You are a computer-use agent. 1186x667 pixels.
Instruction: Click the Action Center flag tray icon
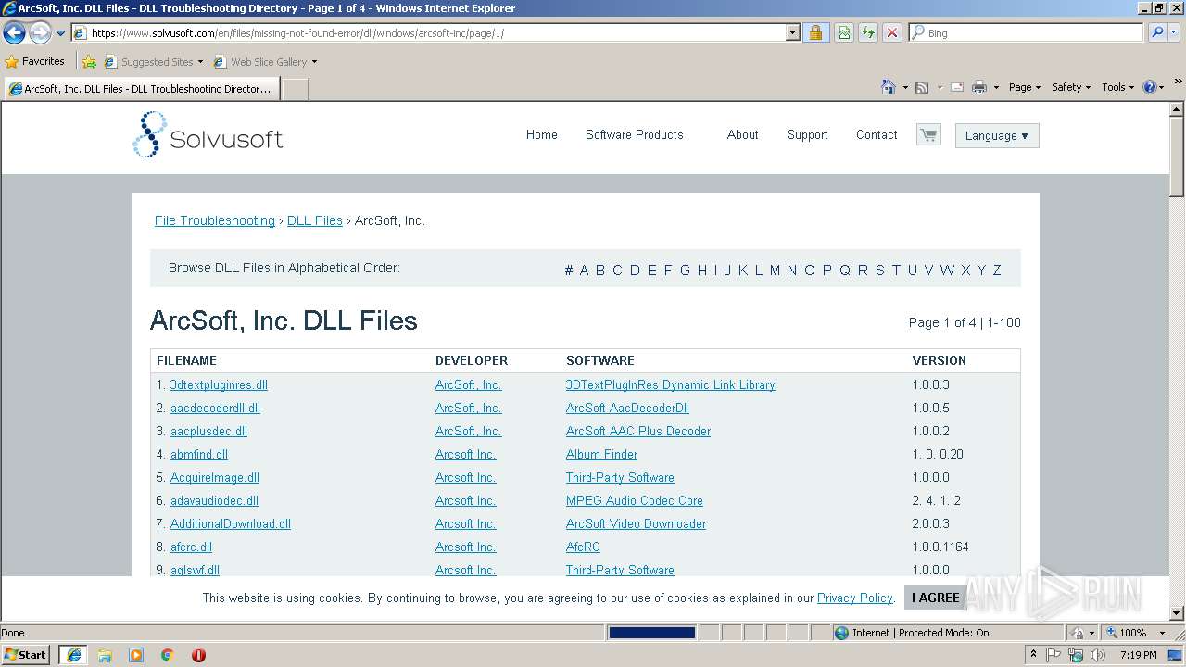pos(1054,655)
